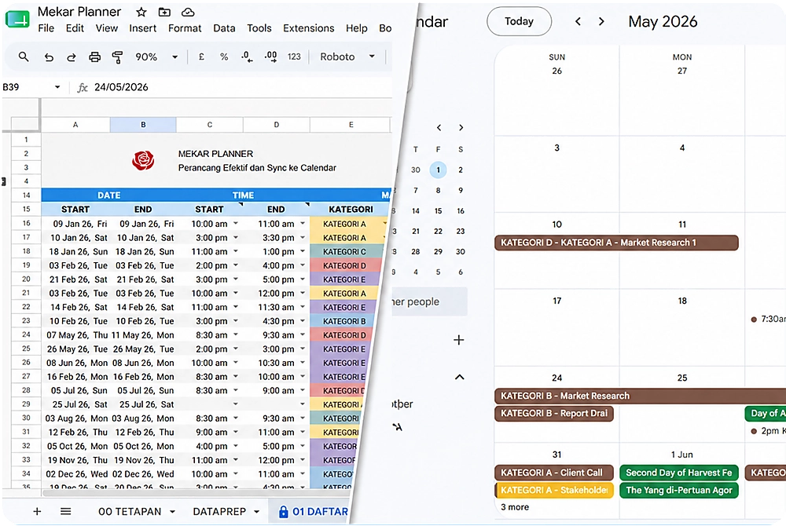Image resolution: width=786 pixels, height=526 pixels.
Task: Click the print icon
Action: (x=94, y=57)
